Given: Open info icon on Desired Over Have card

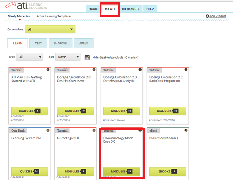Looking at the screenshot, I should pos(94,70).
